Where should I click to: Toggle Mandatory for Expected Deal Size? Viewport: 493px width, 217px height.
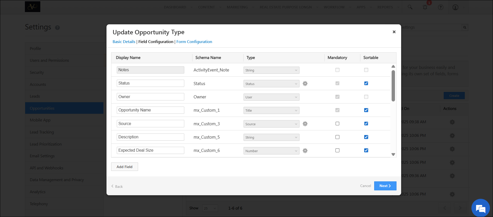(337, 150)
